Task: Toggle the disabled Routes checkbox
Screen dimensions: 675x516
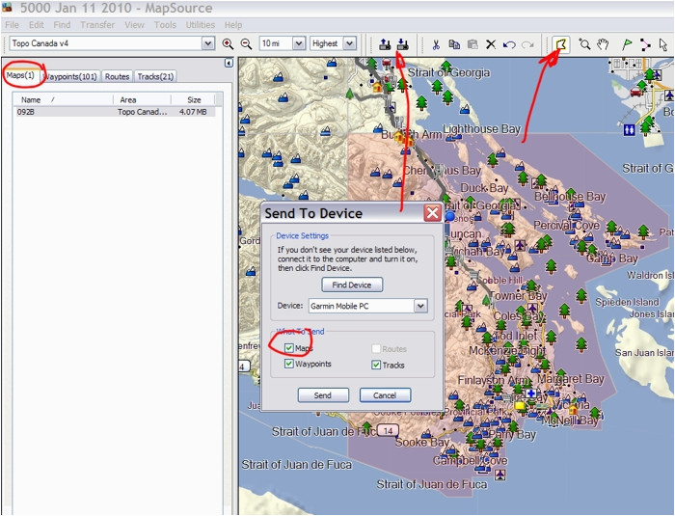Action: [x=376, y=349]
